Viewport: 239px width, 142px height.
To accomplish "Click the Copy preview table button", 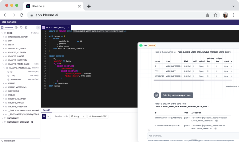I will 75,116.
